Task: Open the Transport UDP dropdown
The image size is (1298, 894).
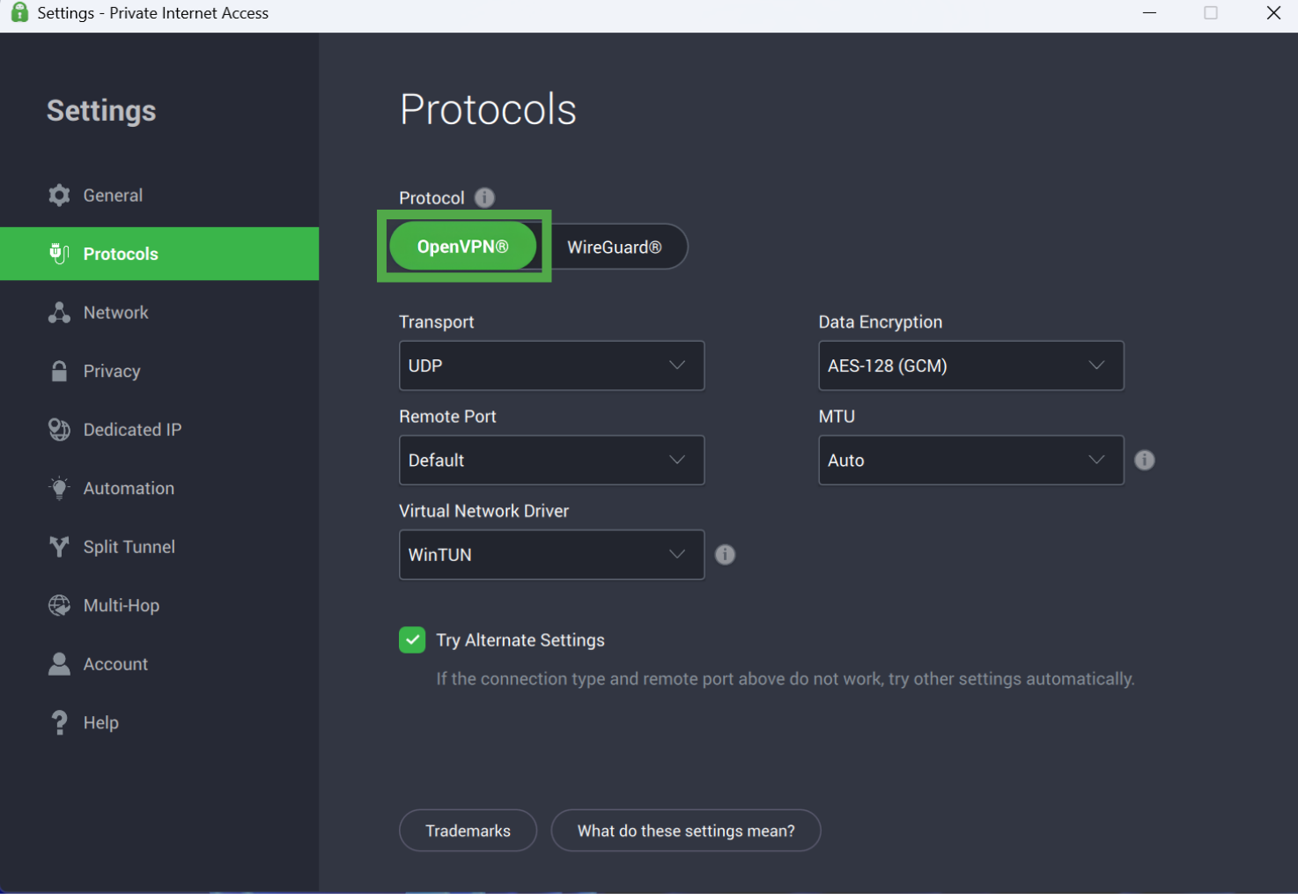Action: [x=551, y=366]
